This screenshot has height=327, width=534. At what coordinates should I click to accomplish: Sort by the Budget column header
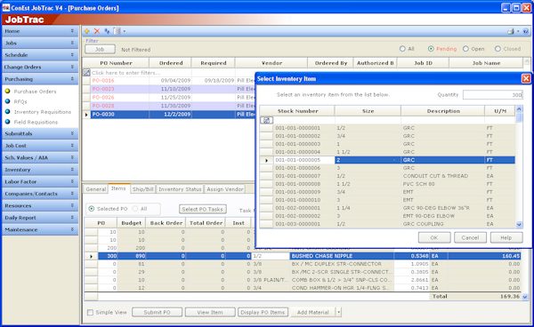131,223
